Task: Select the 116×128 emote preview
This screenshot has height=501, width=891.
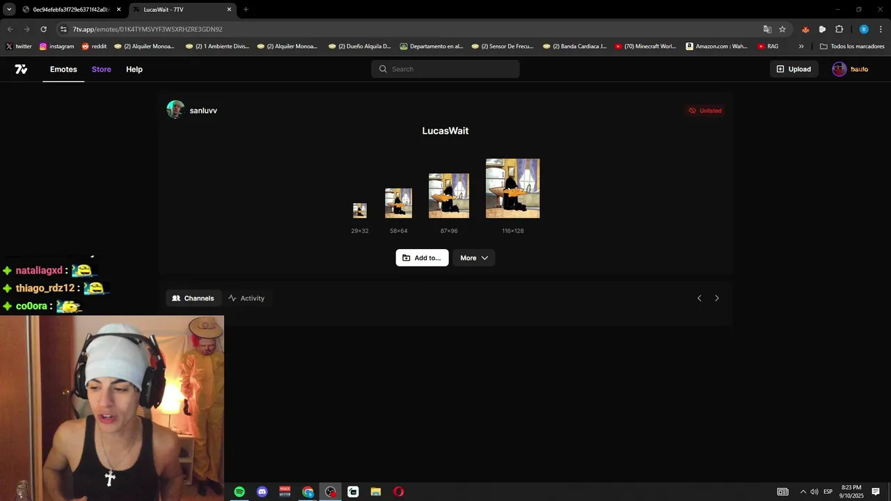Action: coord(512,188)
